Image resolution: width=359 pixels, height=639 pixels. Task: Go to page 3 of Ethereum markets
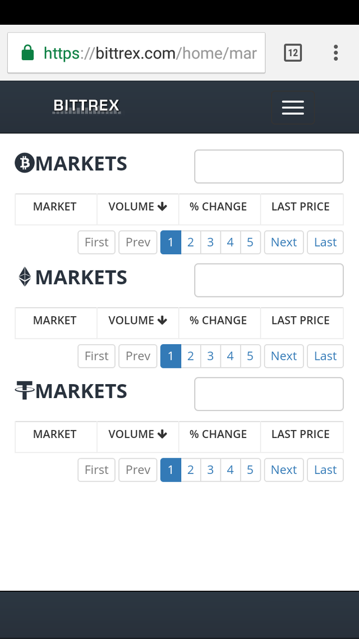click(x=210, y=356)
